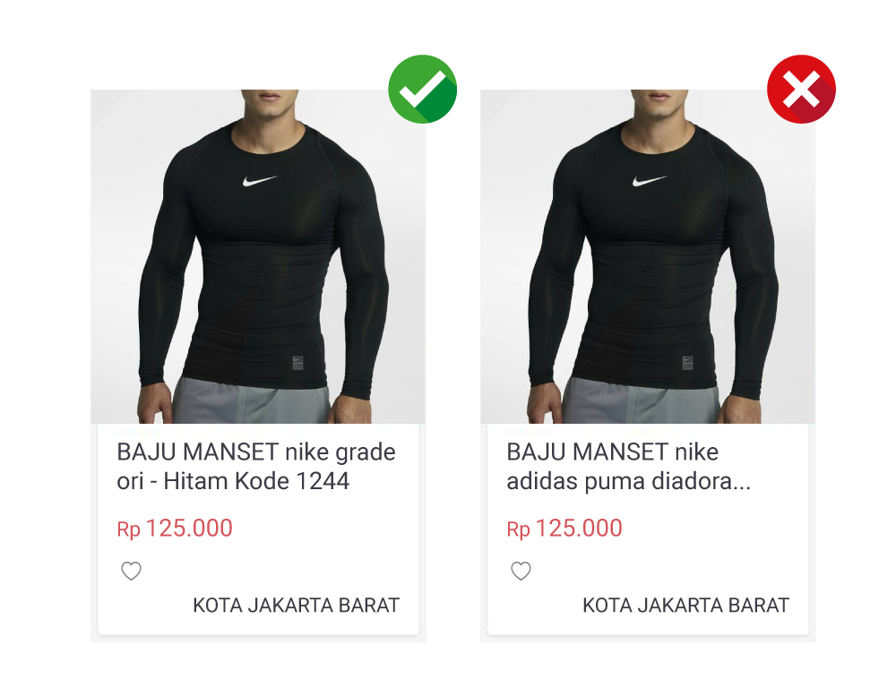Click the 'Hitam Kode 1244' text line

pos(256,481)
